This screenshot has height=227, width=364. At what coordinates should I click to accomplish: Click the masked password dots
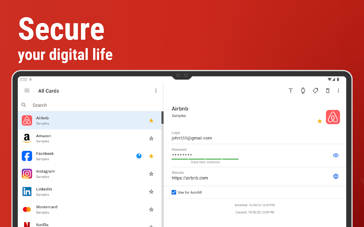pos(182,155)
